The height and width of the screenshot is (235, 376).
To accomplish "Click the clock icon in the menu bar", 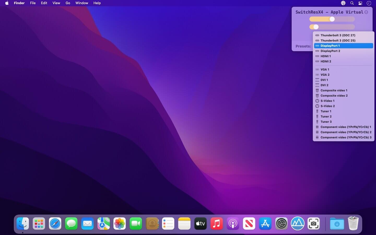I will point(369,3).
